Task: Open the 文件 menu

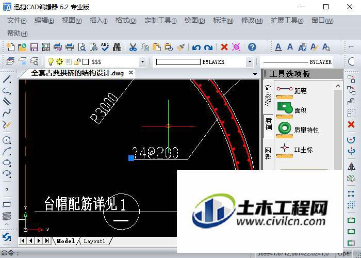Action: point(17,21)
